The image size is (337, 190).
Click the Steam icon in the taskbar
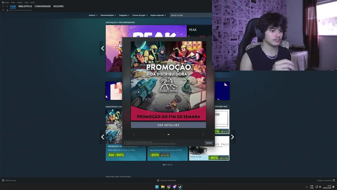click(x=180, y=187)
